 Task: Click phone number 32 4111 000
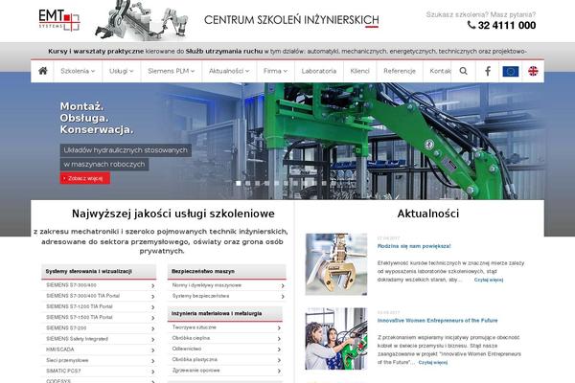click(507, 25)
